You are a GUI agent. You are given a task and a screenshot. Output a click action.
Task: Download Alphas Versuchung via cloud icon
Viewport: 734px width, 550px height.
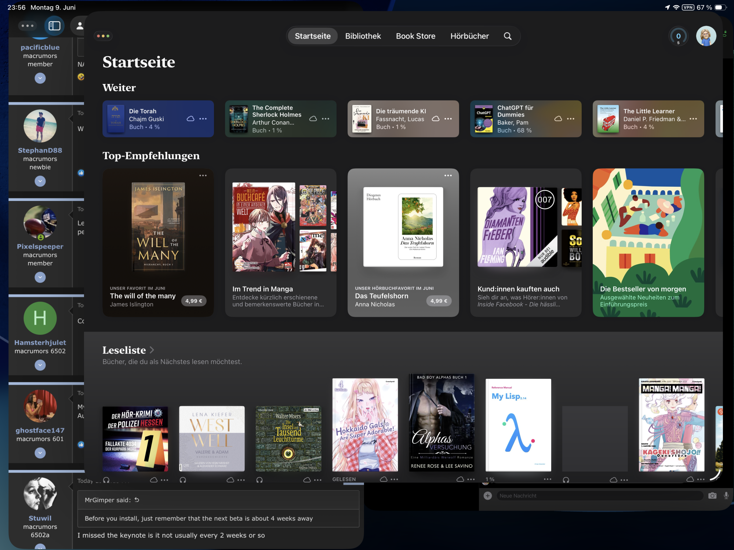point(460,479)
